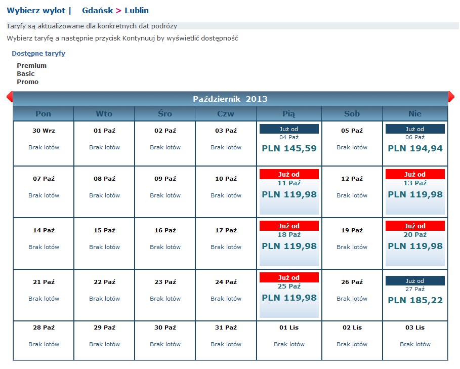The width and height of the screenshot is (460, 369).
Task: Pick the 18 Paź fare PLN 119,98
Action: [289, 243]
